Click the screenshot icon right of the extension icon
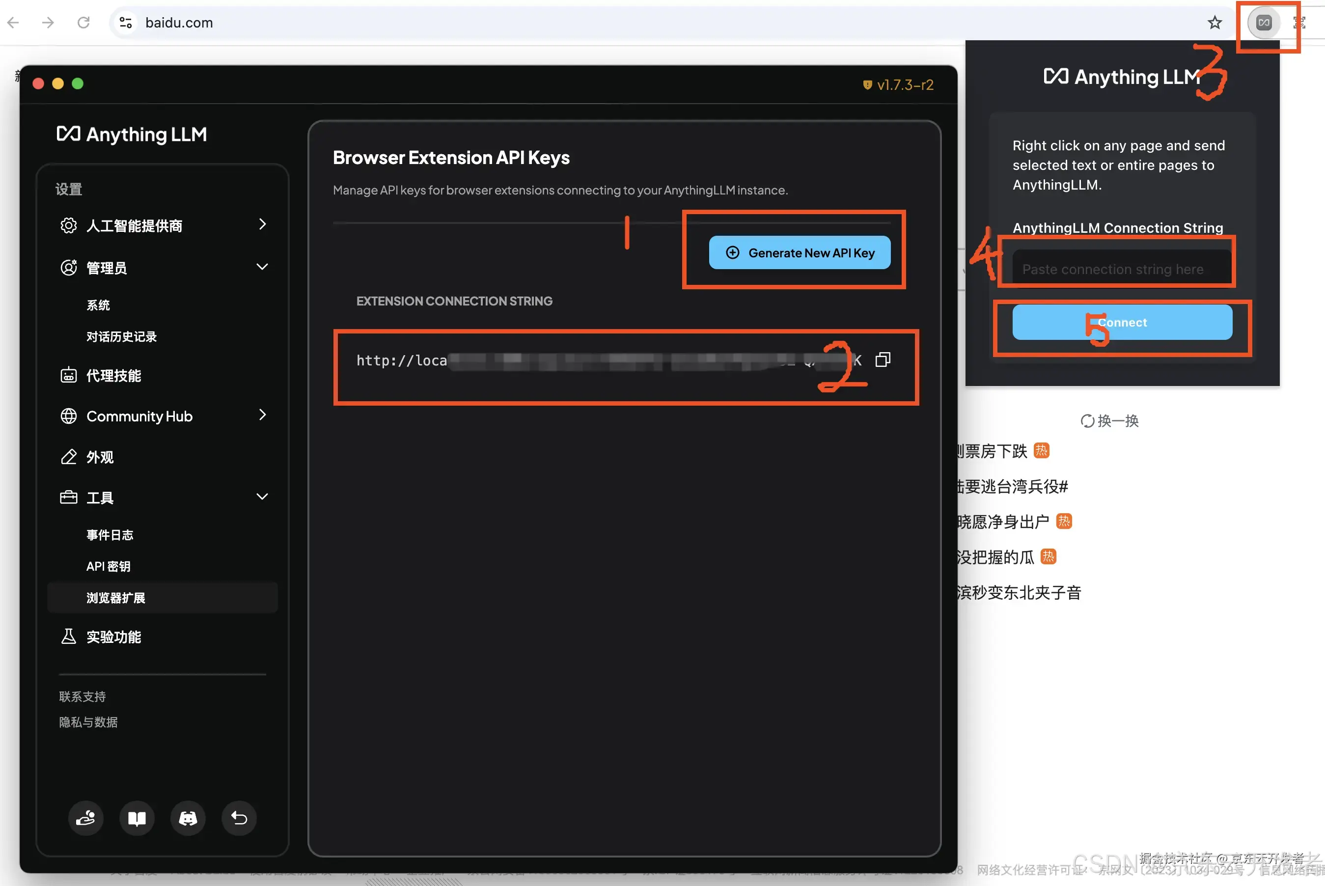The width and height of the screenshot is (1325, 886). tap(1299, 23)
